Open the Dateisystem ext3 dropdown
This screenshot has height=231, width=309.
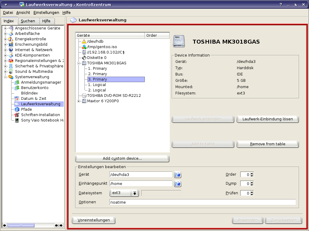124,193
